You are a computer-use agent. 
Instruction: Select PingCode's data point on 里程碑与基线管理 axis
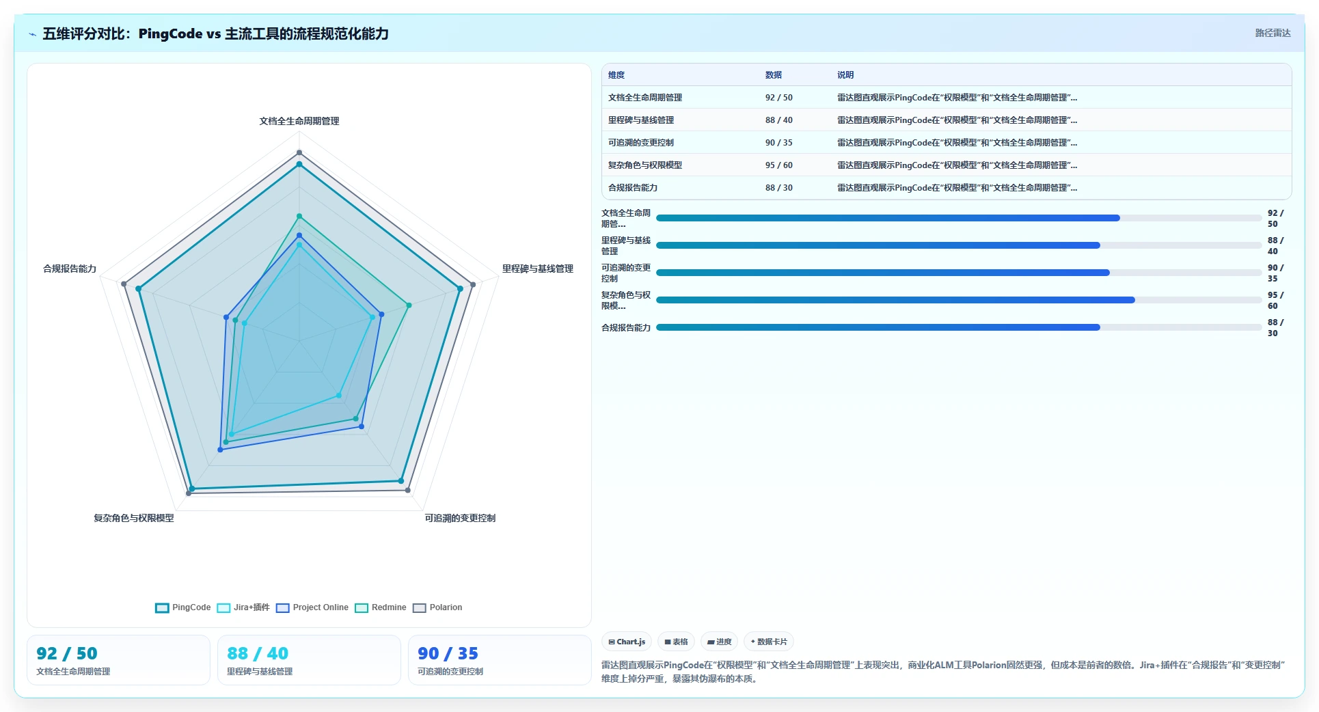click(x=460, y=288)
